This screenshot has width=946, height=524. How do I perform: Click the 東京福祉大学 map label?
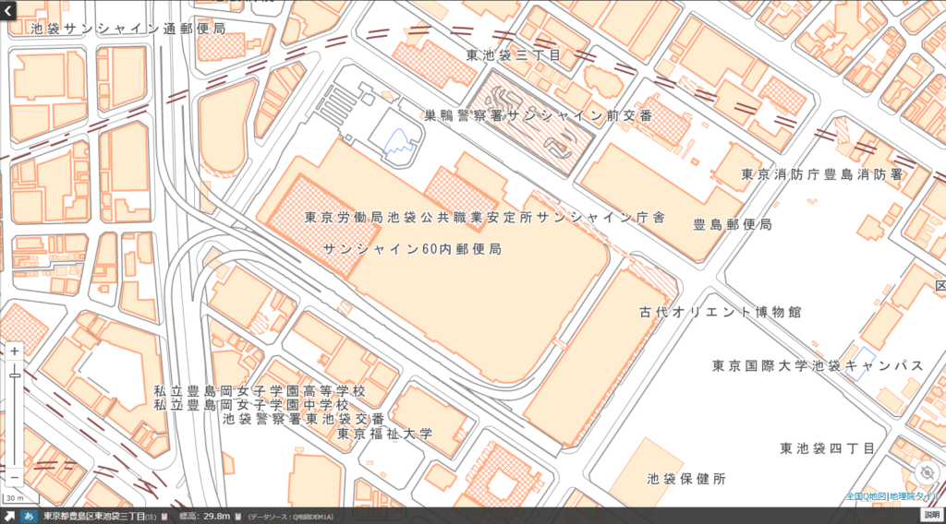[384, 433]
